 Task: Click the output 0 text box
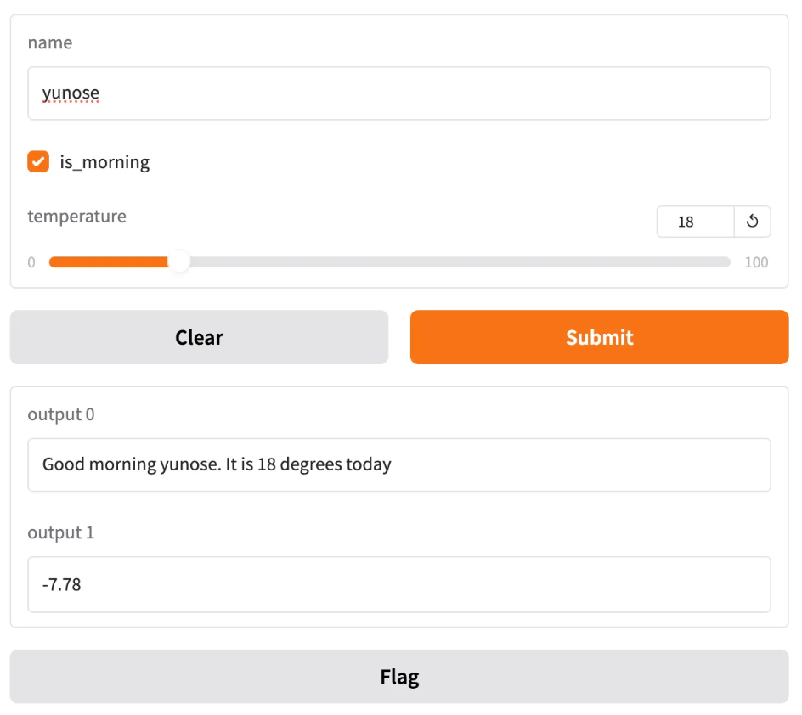coord(399,465)
